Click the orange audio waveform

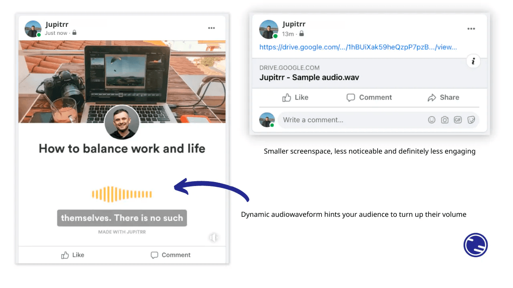[122, 194]
